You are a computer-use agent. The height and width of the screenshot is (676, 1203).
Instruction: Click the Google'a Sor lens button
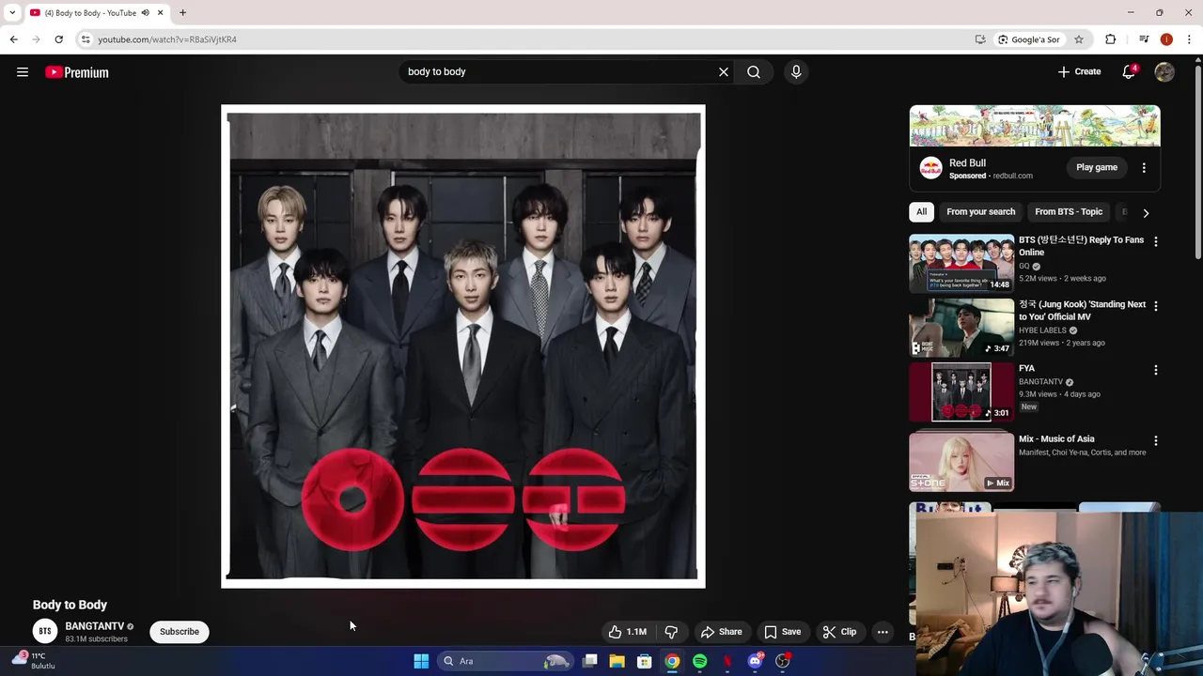(x=1029, y=39)
